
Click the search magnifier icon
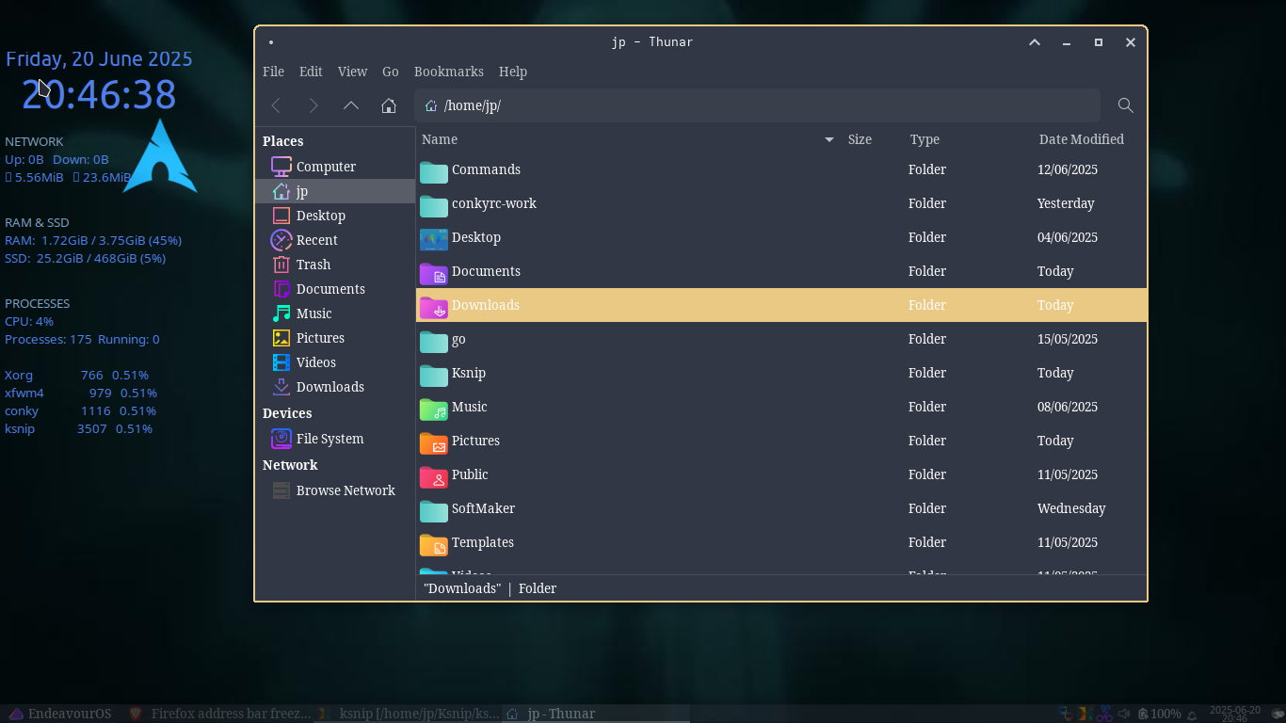click(1125, 105)
